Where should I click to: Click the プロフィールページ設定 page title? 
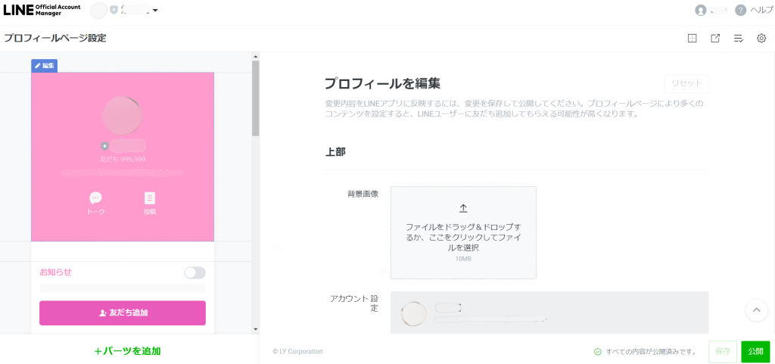tap(54, 38)
